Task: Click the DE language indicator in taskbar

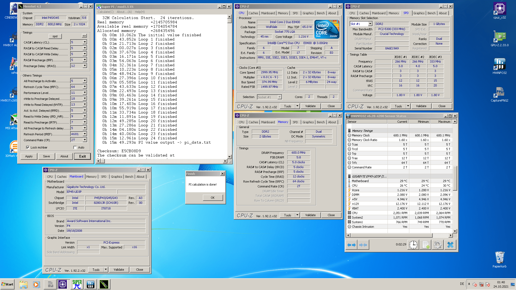Action: pyautogui.click(x=462, y=284)
